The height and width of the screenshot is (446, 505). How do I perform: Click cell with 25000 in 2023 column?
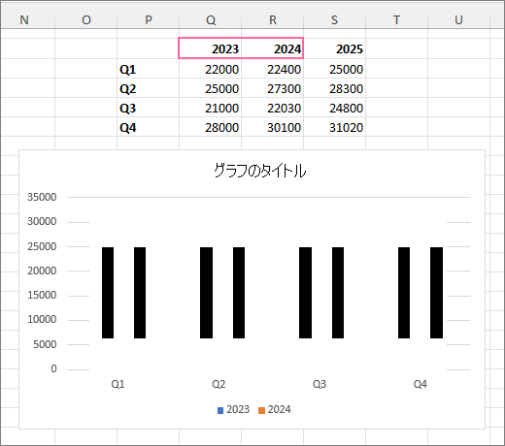211,88
